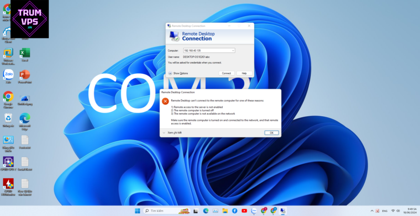
Task: Open Microsoft Edge from the taskbar
Action: [x=205, y=211]
